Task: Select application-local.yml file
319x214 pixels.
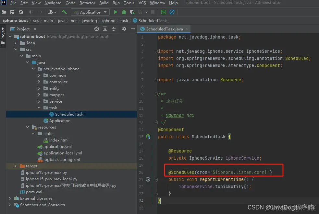Action: (x=60, y=153)
